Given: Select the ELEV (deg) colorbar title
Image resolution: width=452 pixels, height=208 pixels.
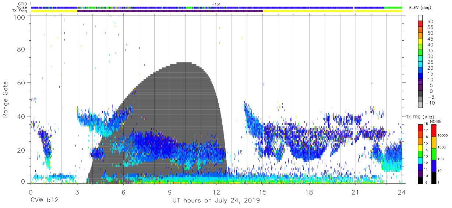Looking at the screenshot, I should tap(420, 7).
